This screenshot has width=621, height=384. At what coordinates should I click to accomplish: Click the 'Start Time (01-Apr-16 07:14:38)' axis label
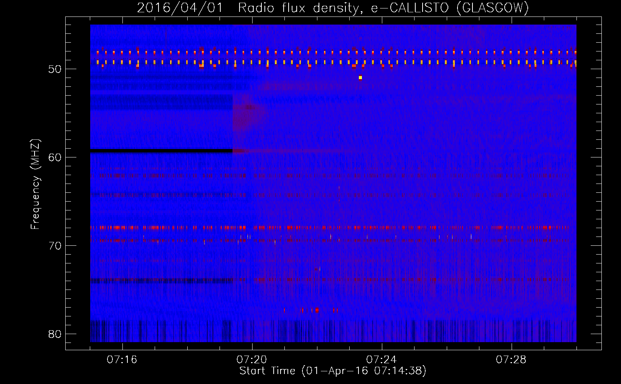coord(333,371)
